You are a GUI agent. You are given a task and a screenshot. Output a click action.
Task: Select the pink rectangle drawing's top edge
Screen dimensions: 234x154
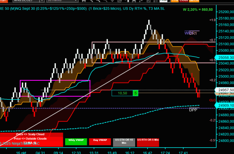(154, 42)
